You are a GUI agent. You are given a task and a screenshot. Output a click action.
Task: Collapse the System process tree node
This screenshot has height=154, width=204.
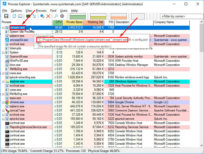3,53
